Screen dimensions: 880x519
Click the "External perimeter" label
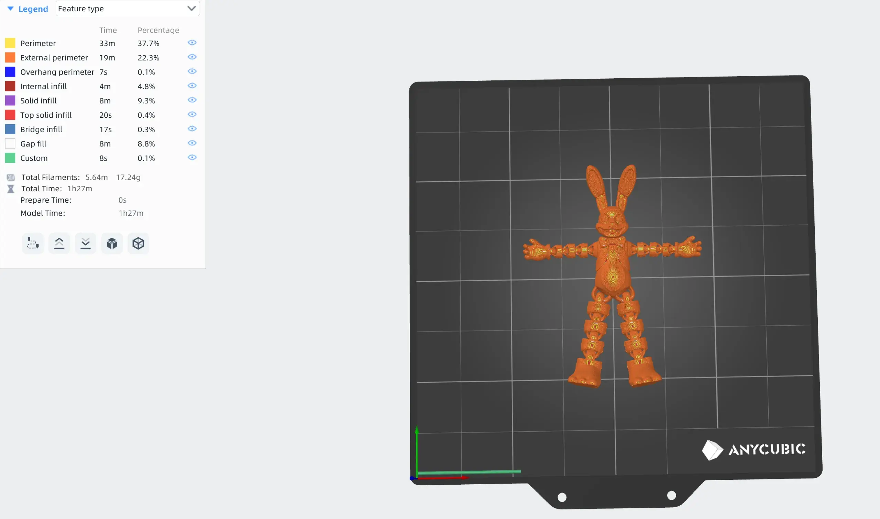coord(54,57)
